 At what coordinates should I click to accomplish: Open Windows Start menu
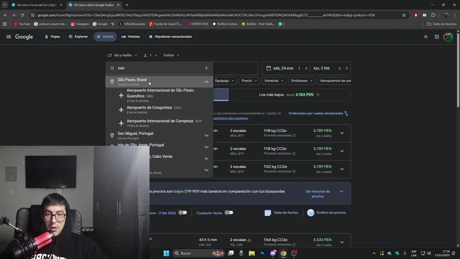click(166, 253)
